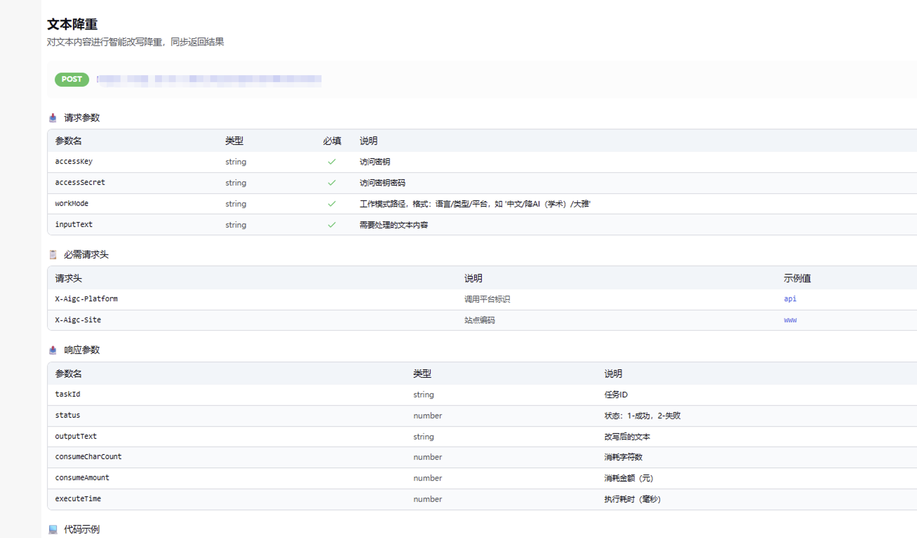
Task: Click the 访问密钥密码 description cell
Action: pos(383,183)
